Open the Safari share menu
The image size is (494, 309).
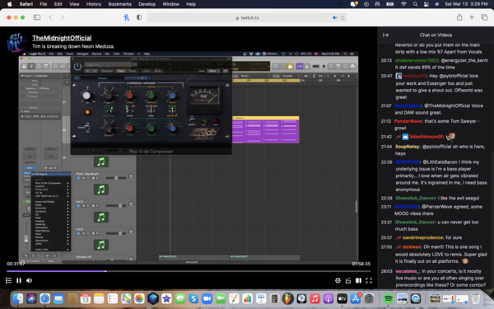459,17
